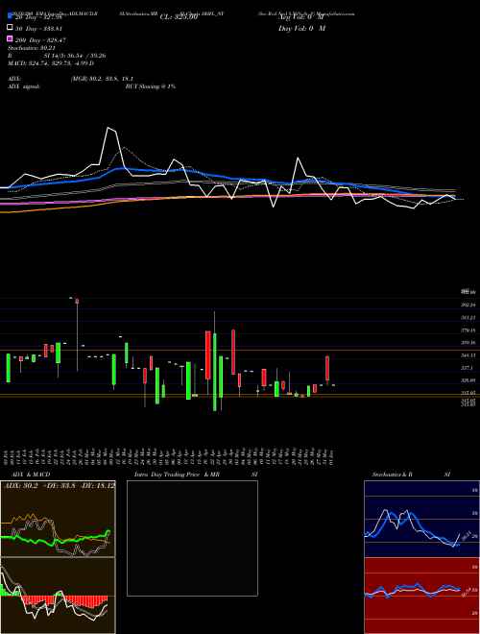Viewport: 480px width, 634px height.
Task: Open the ADX indicator chart panel
Action: pyautogui.click(x=58, y=519)
